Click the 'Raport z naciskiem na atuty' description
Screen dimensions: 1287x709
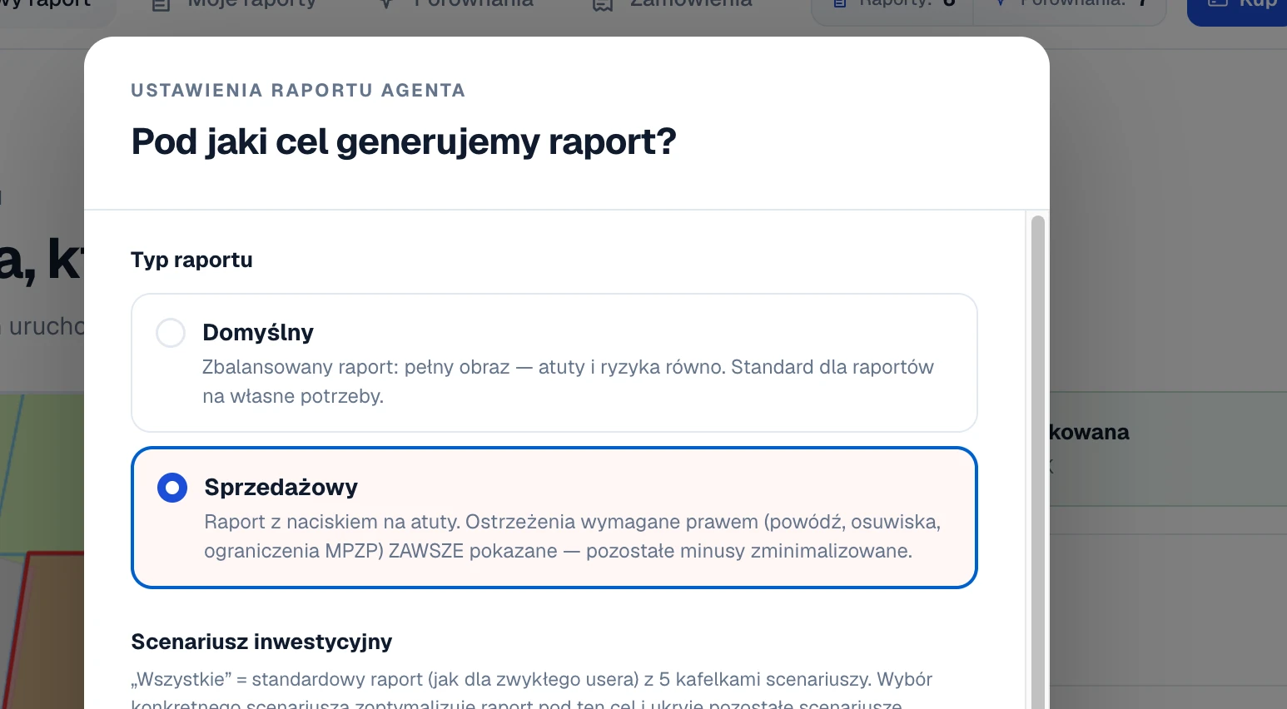click(573, 536)
